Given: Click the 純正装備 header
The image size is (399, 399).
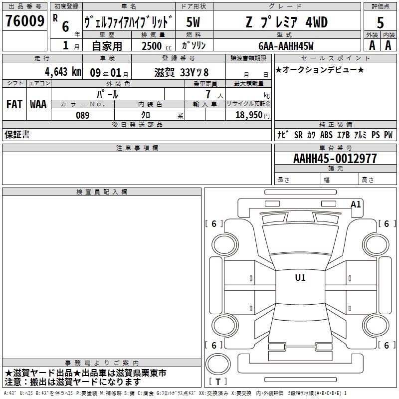Looking at the screenshot, I should (x=335, y=124).
